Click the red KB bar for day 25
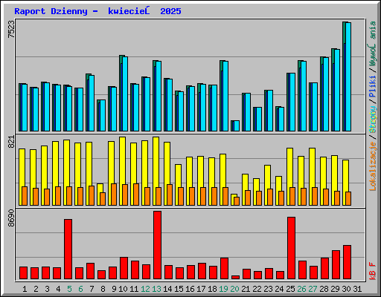This screenshot has height=297, width=381. [292, 248]
